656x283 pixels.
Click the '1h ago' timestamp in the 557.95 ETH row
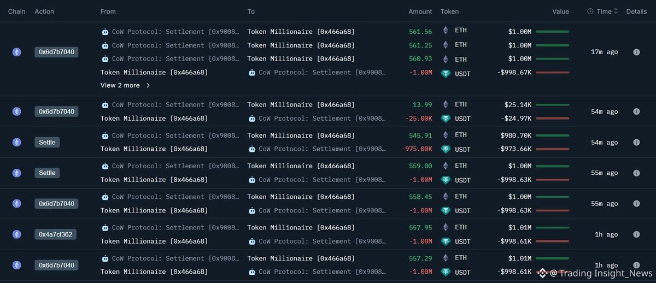[x=606, y=234]
